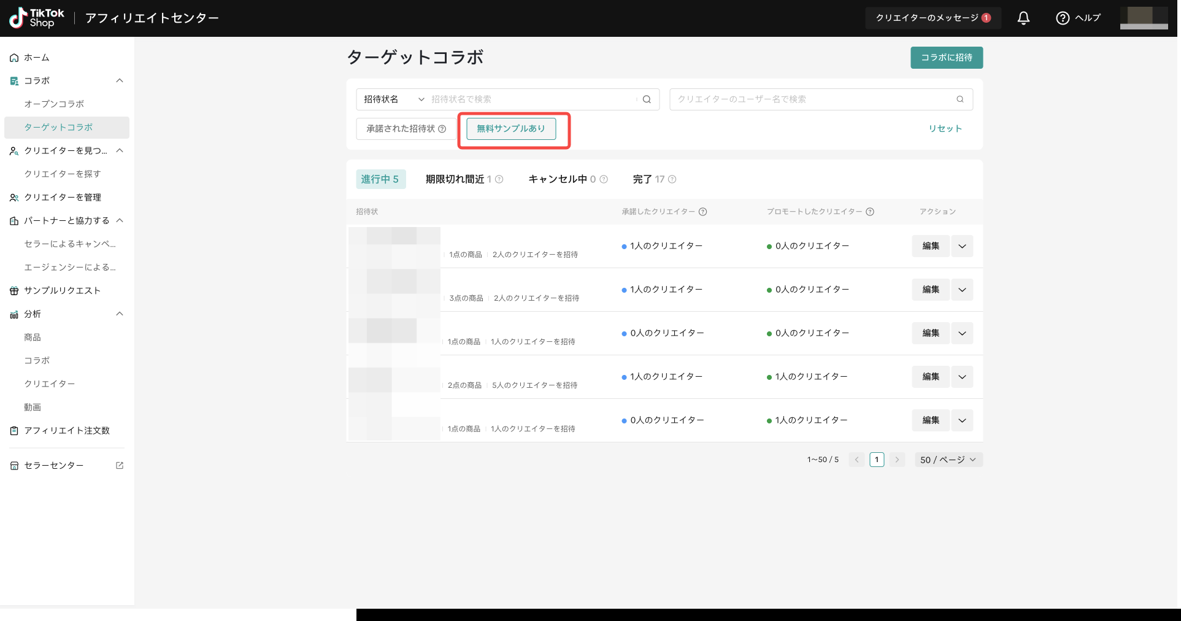
Task: Expand actions arrow for 1点の商品 2人 row
Action: pos(962,246)
